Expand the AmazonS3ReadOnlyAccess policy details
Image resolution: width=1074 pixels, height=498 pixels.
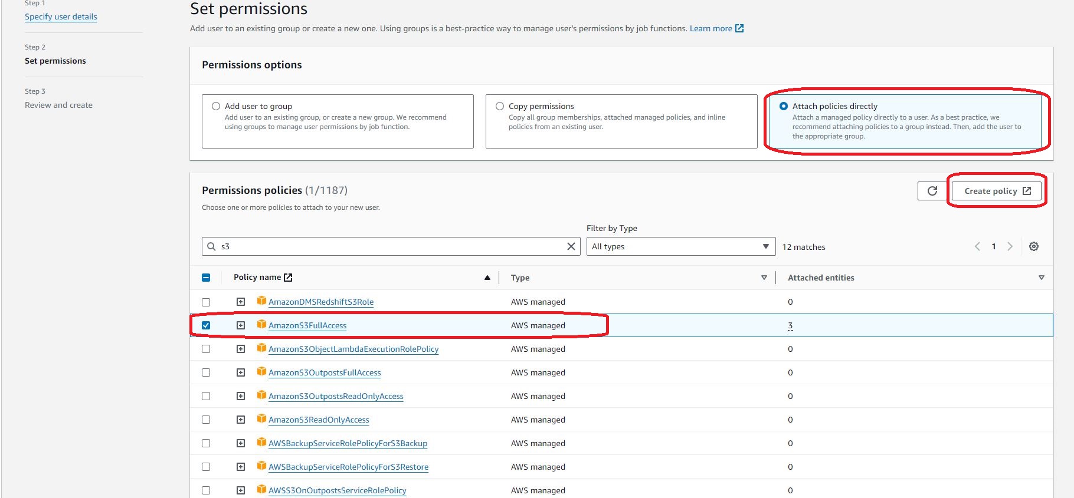pos(241,420)
